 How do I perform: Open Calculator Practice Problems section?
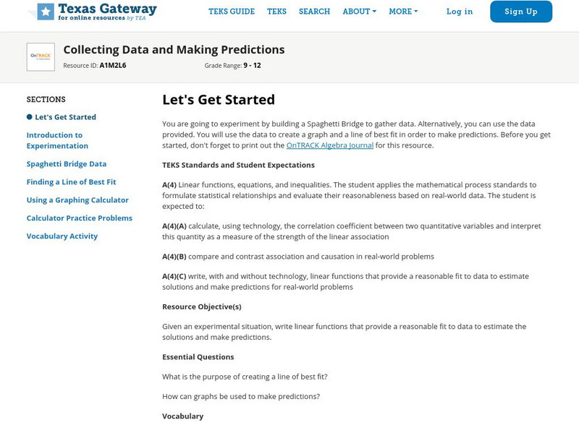(x=80, y=218)
